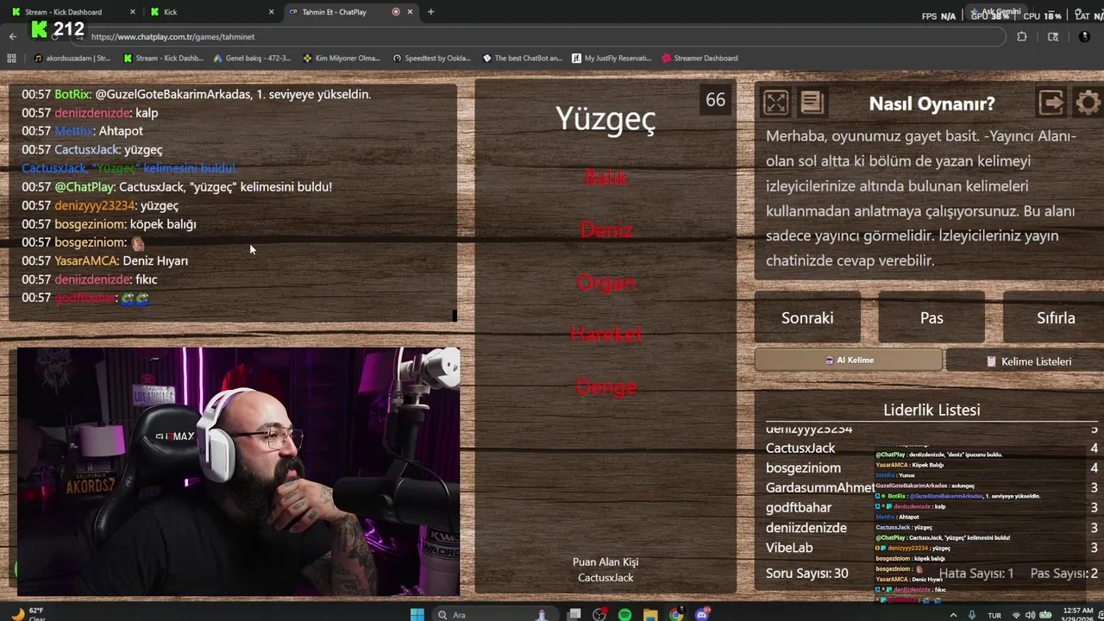1104x621 pixels.
Task: Open the Kim Milyoner Olma... bookmark
Action: point(342,58)
